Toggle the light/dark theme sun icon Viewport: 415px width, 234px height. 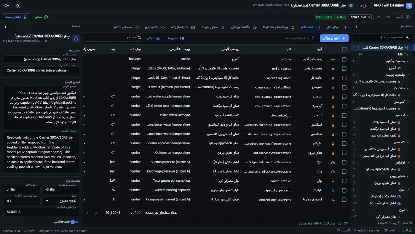point(7,5)
